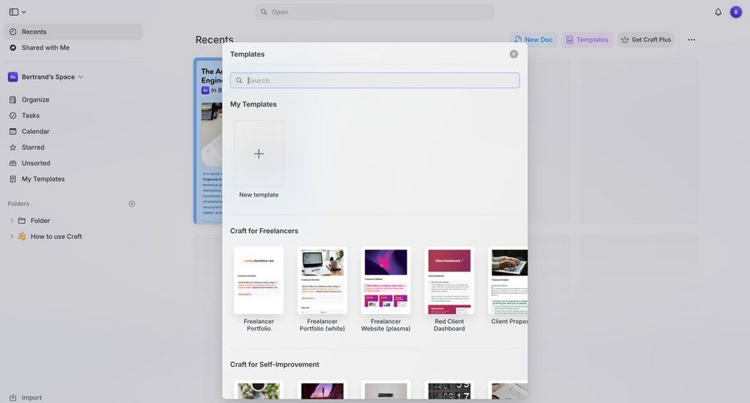Screen dimensions: 750x403
Task: Open Calendar in sidebar
Action: 35,131
